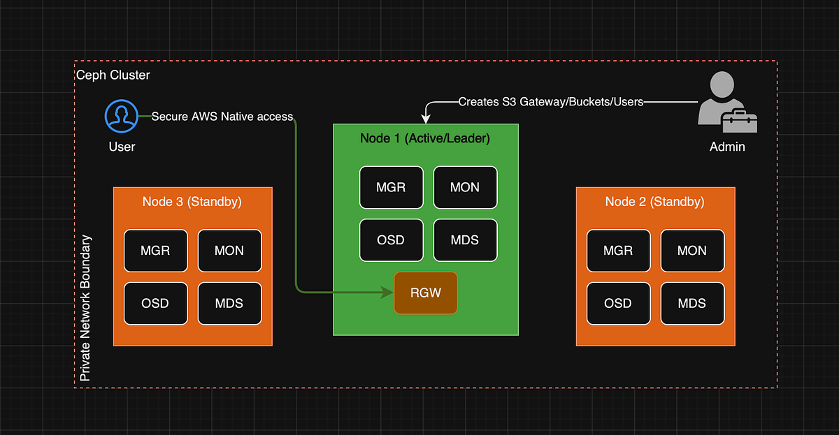The image size is (839, 435).
Task: Click the MON daemon in Node 3
Action: click(229, 251)
